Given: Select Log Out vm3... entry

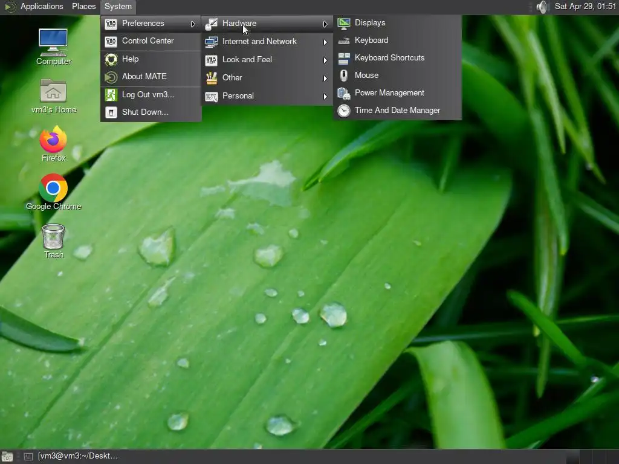Looking at the screenshot, I should [151, 95].
